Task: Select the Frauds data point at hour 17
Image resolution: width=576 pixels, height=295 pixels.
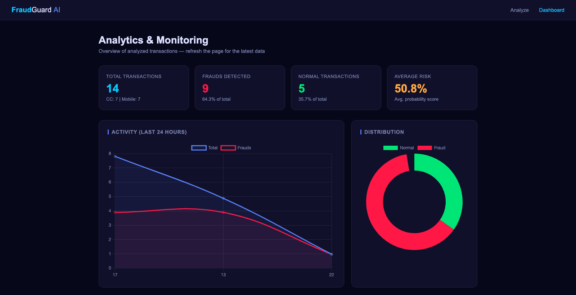Action: pos(115,212)
